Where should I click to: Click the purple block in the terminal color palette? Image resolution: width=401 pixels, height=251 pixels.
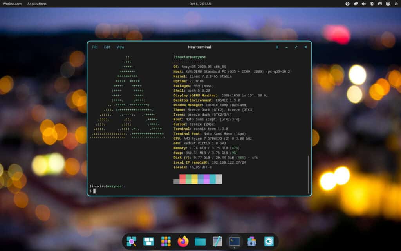[x=207, y=179]
